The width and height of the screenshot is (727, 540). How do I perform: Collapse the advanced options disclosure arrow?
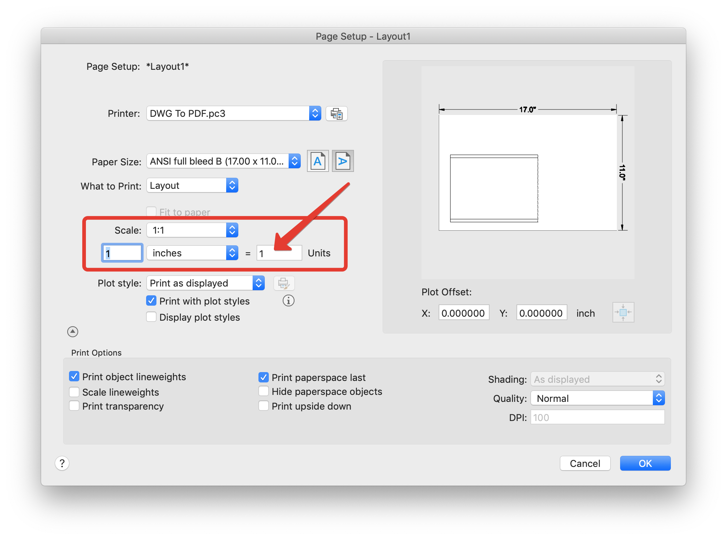73,332
